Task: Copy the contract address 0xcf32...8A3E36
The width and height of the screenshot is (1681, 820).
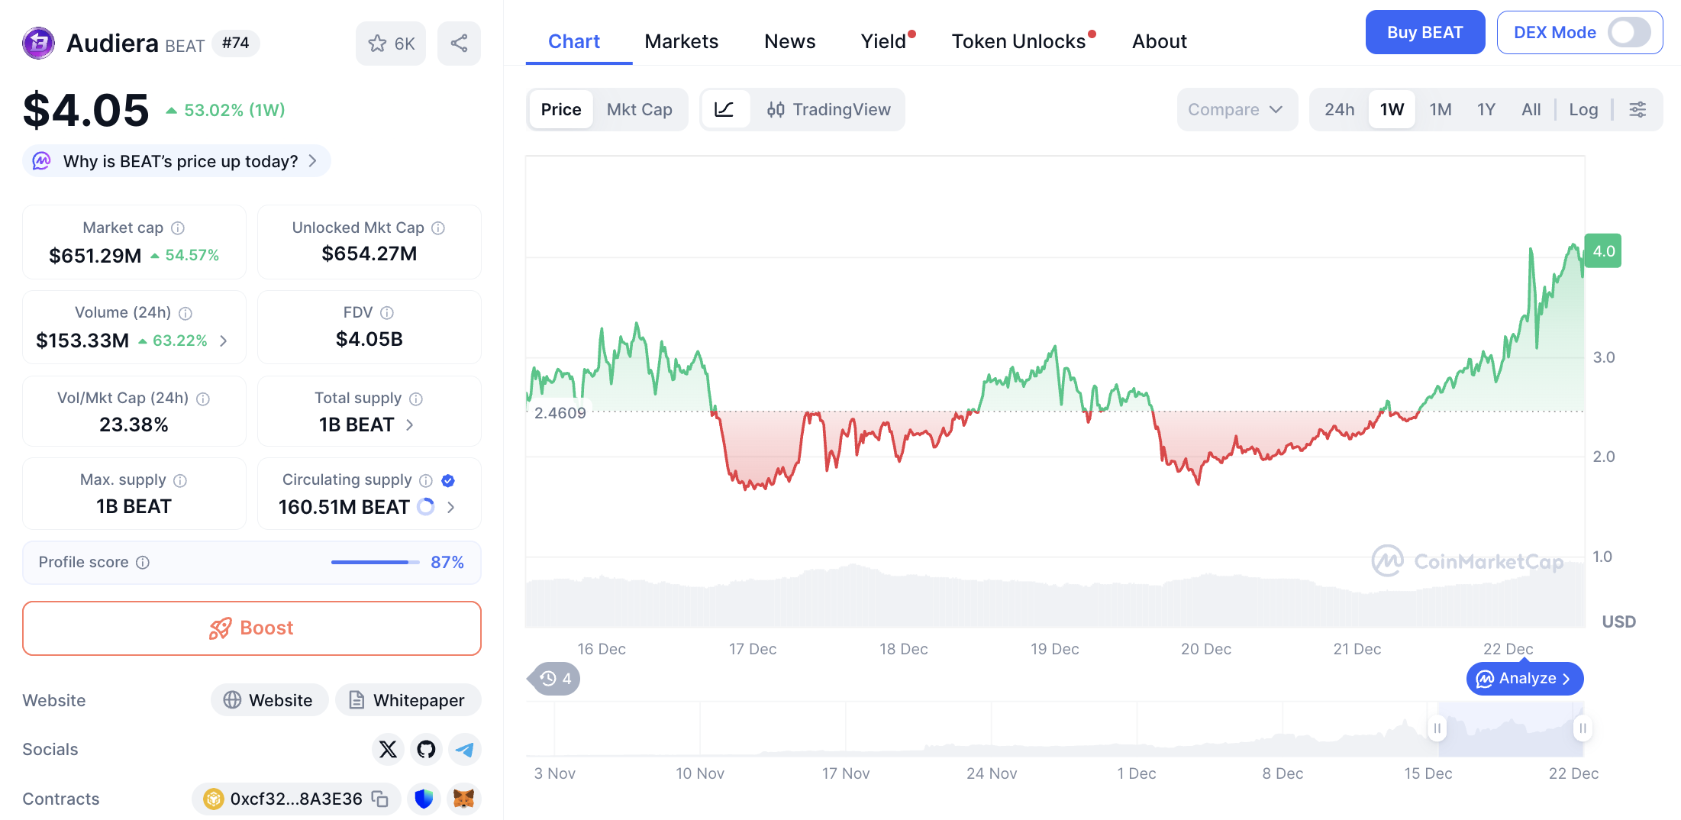Action: pos(380,799)
